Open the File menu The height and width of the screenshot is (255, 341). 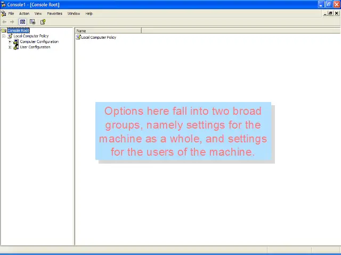[11, 13]
